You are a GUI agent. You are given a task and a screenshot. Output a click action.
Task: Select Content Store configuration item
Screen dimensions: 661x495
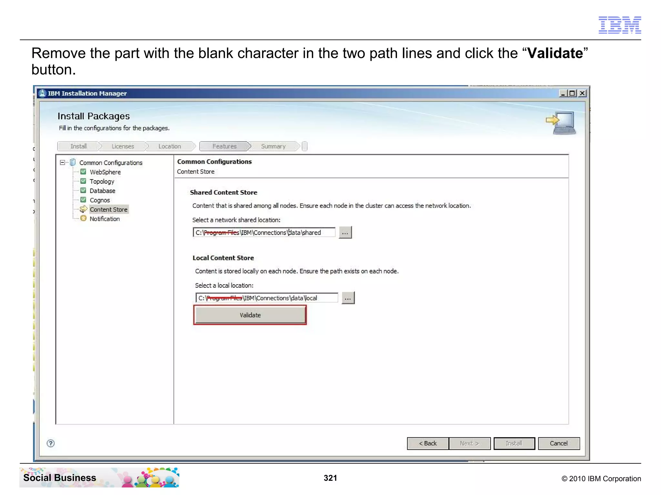click(109, 209)
